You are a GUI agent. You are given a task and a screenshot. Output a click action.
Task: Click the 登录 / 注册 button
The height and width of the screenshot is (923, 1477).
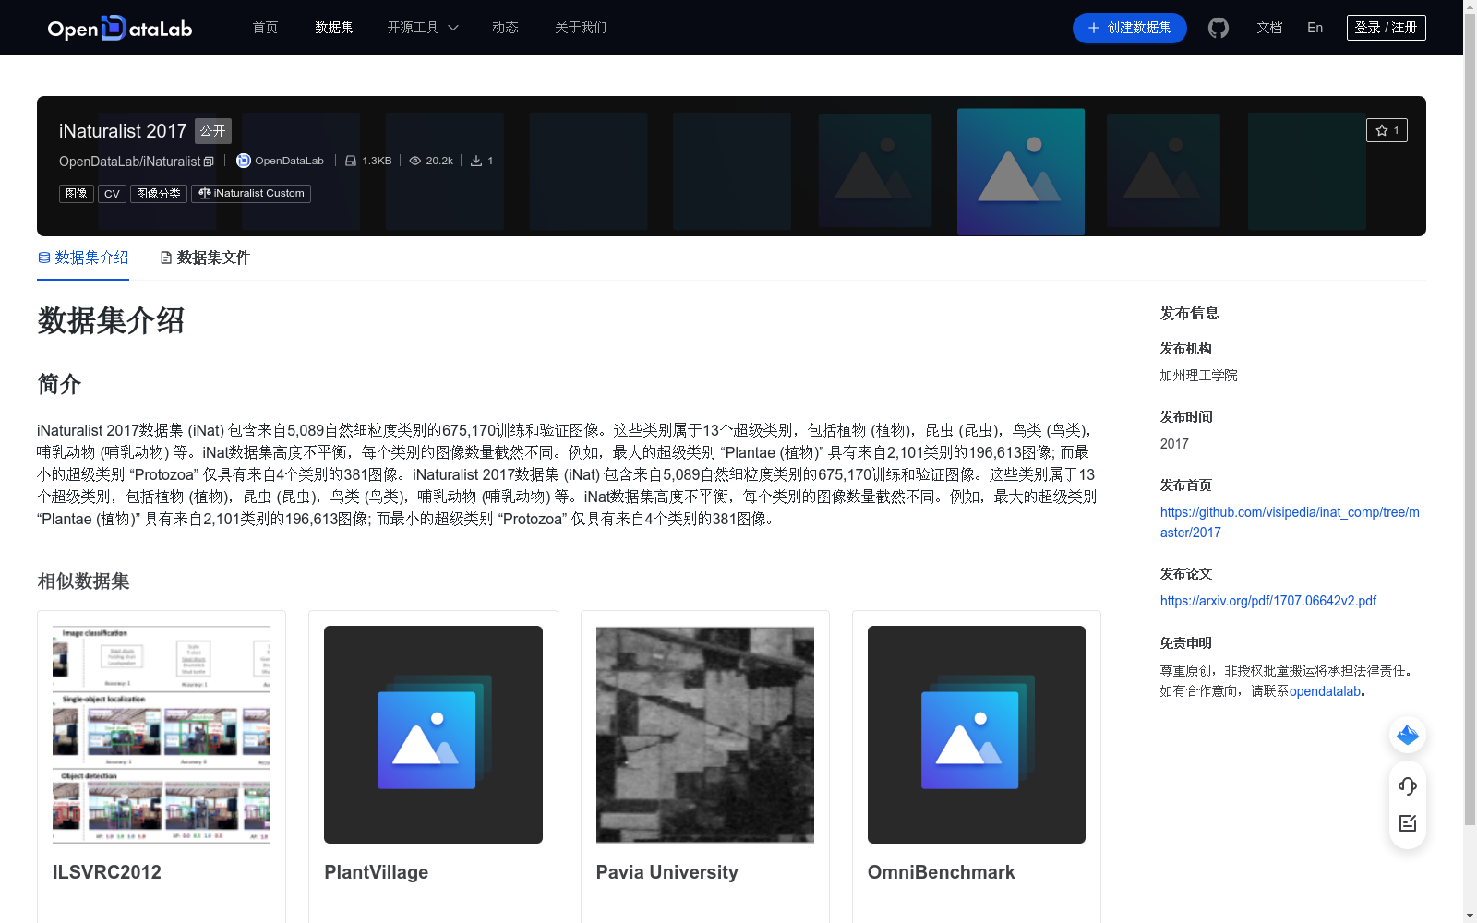pyautogui.click(x=1386, y=27)
